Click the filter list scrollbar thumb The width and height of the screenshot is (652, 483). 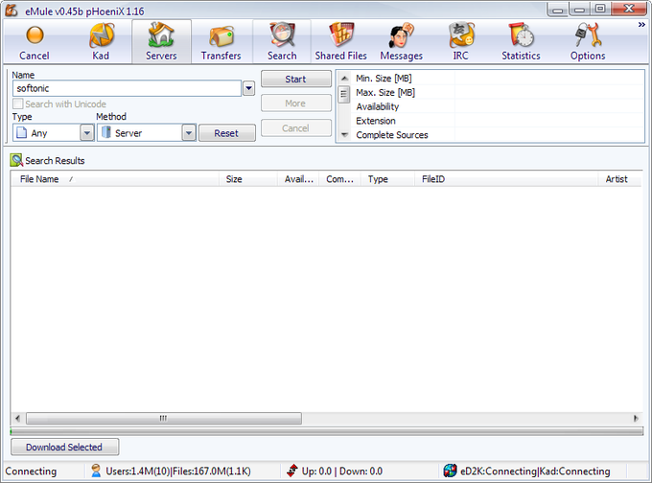(344, 94)
